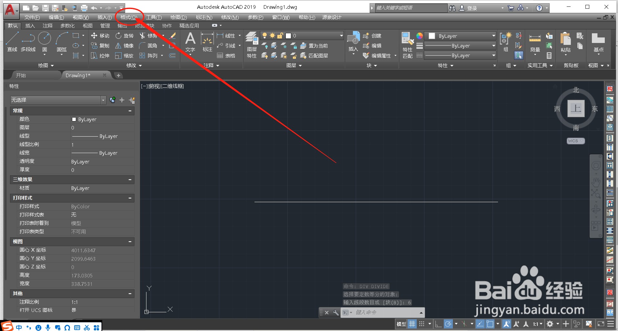The height and width of the screenshot is (331, 618).
Task: Select the Line (直线) drawing tool
Action: tap(12, 42)
